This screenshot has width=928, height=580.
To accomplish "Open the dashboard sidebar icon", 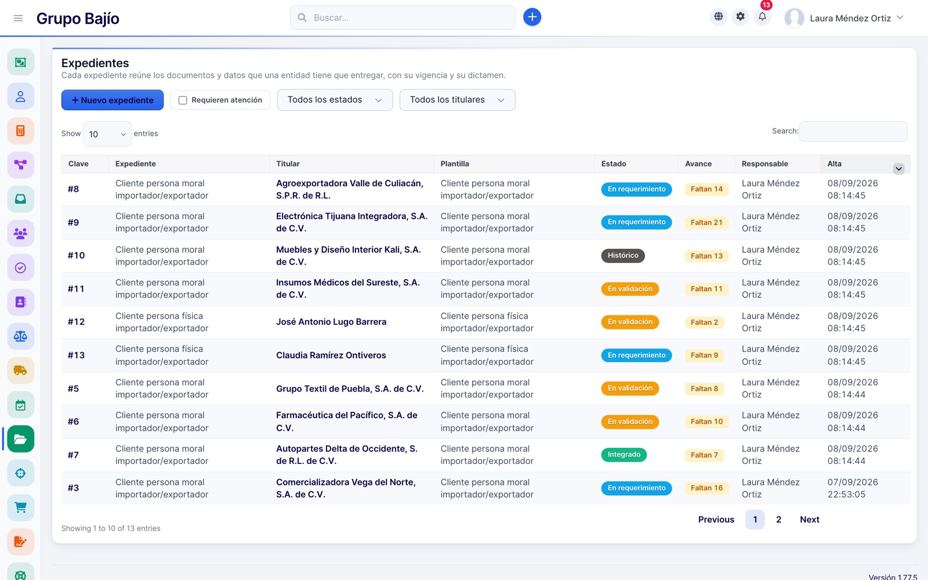I will (20, 62).
